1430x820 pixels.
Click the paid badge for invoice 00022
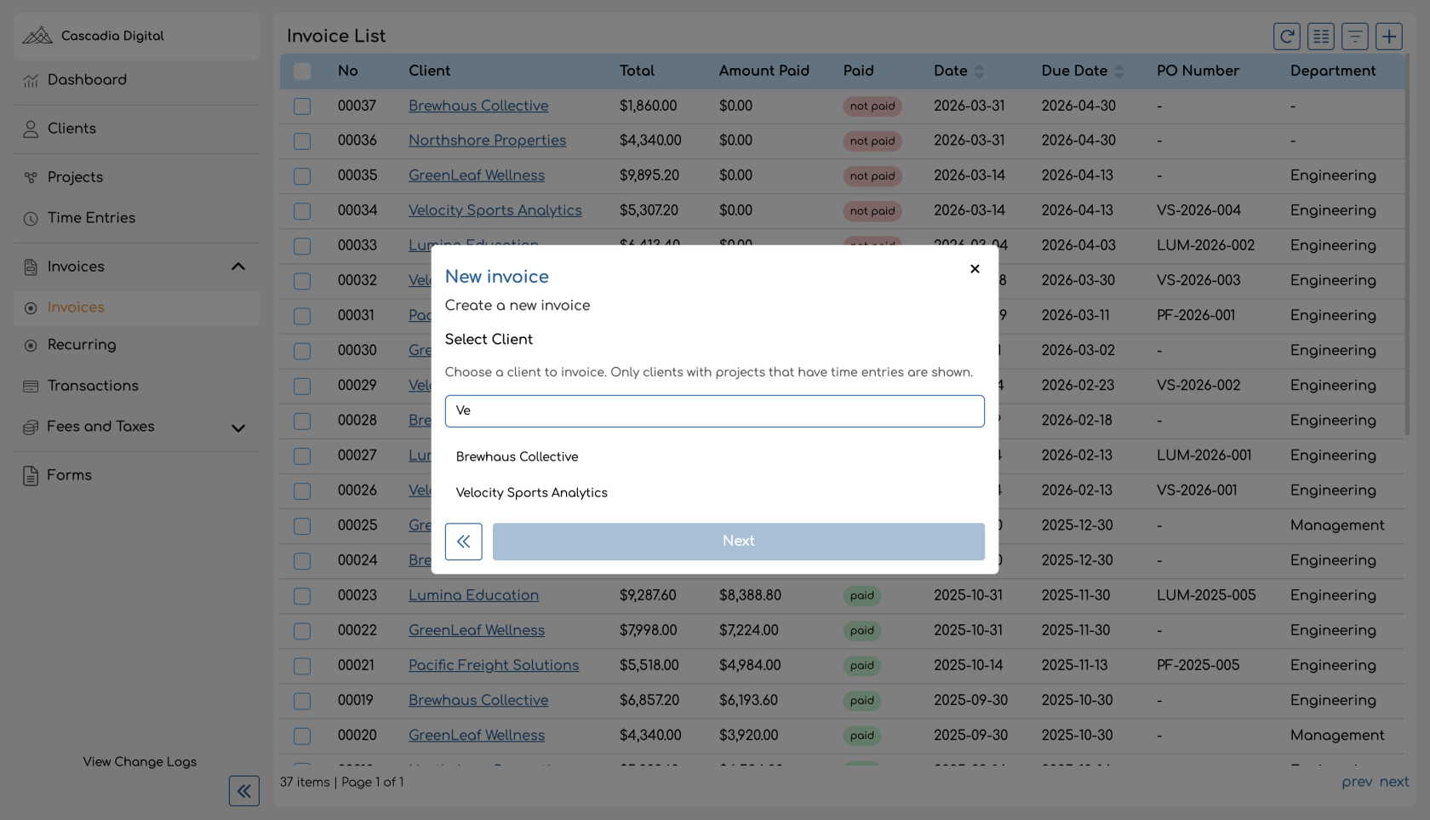tap(862, 631)
